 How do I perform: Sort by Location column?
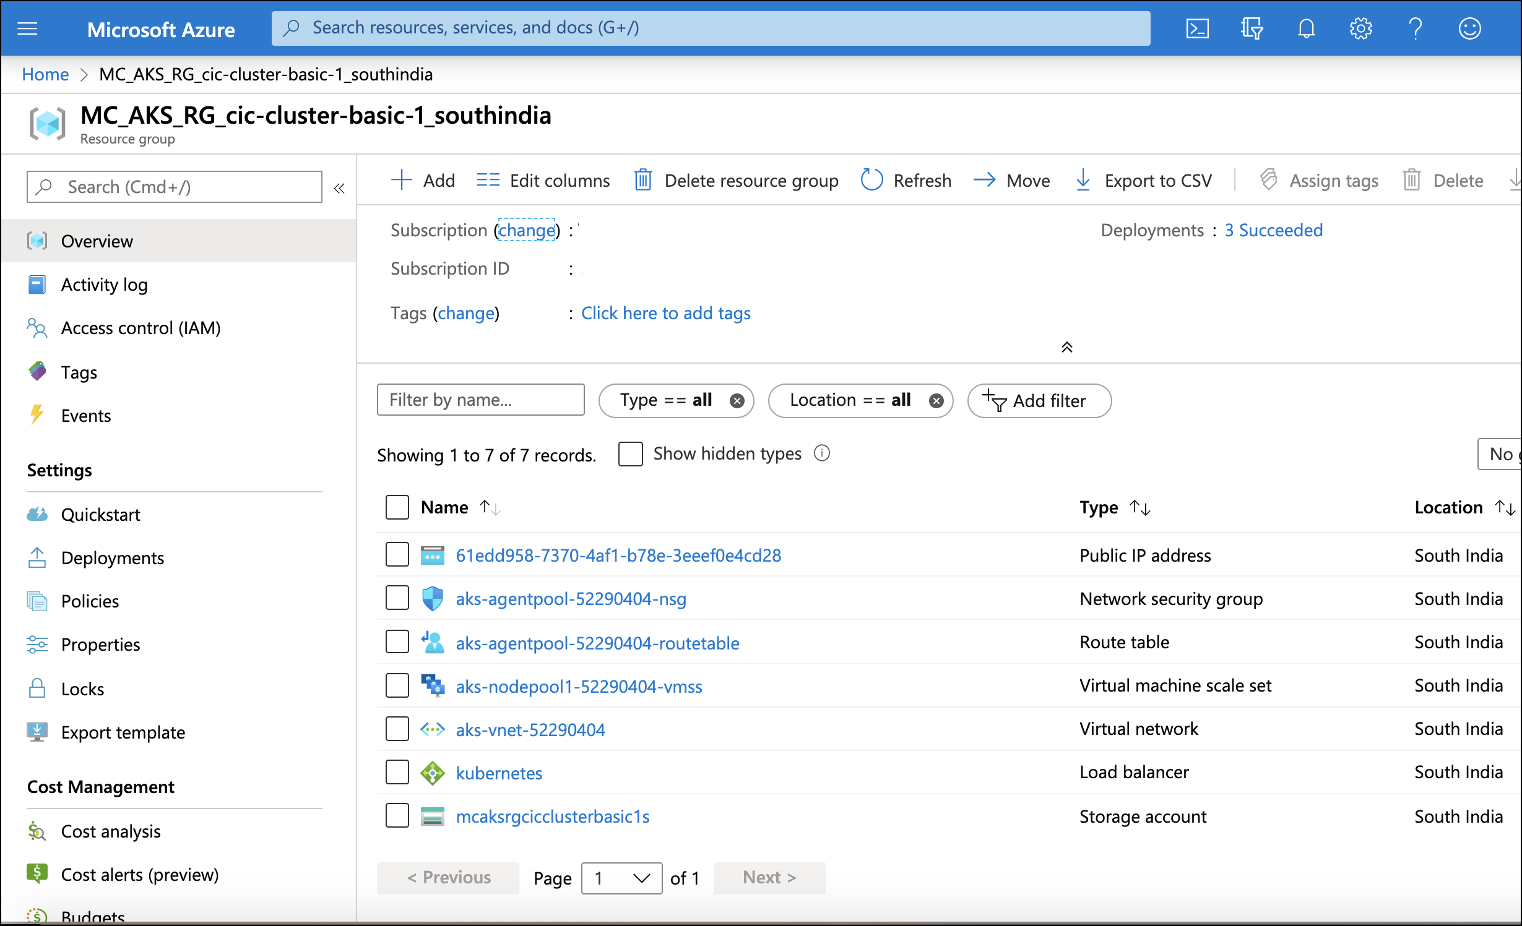(1465, 508)
